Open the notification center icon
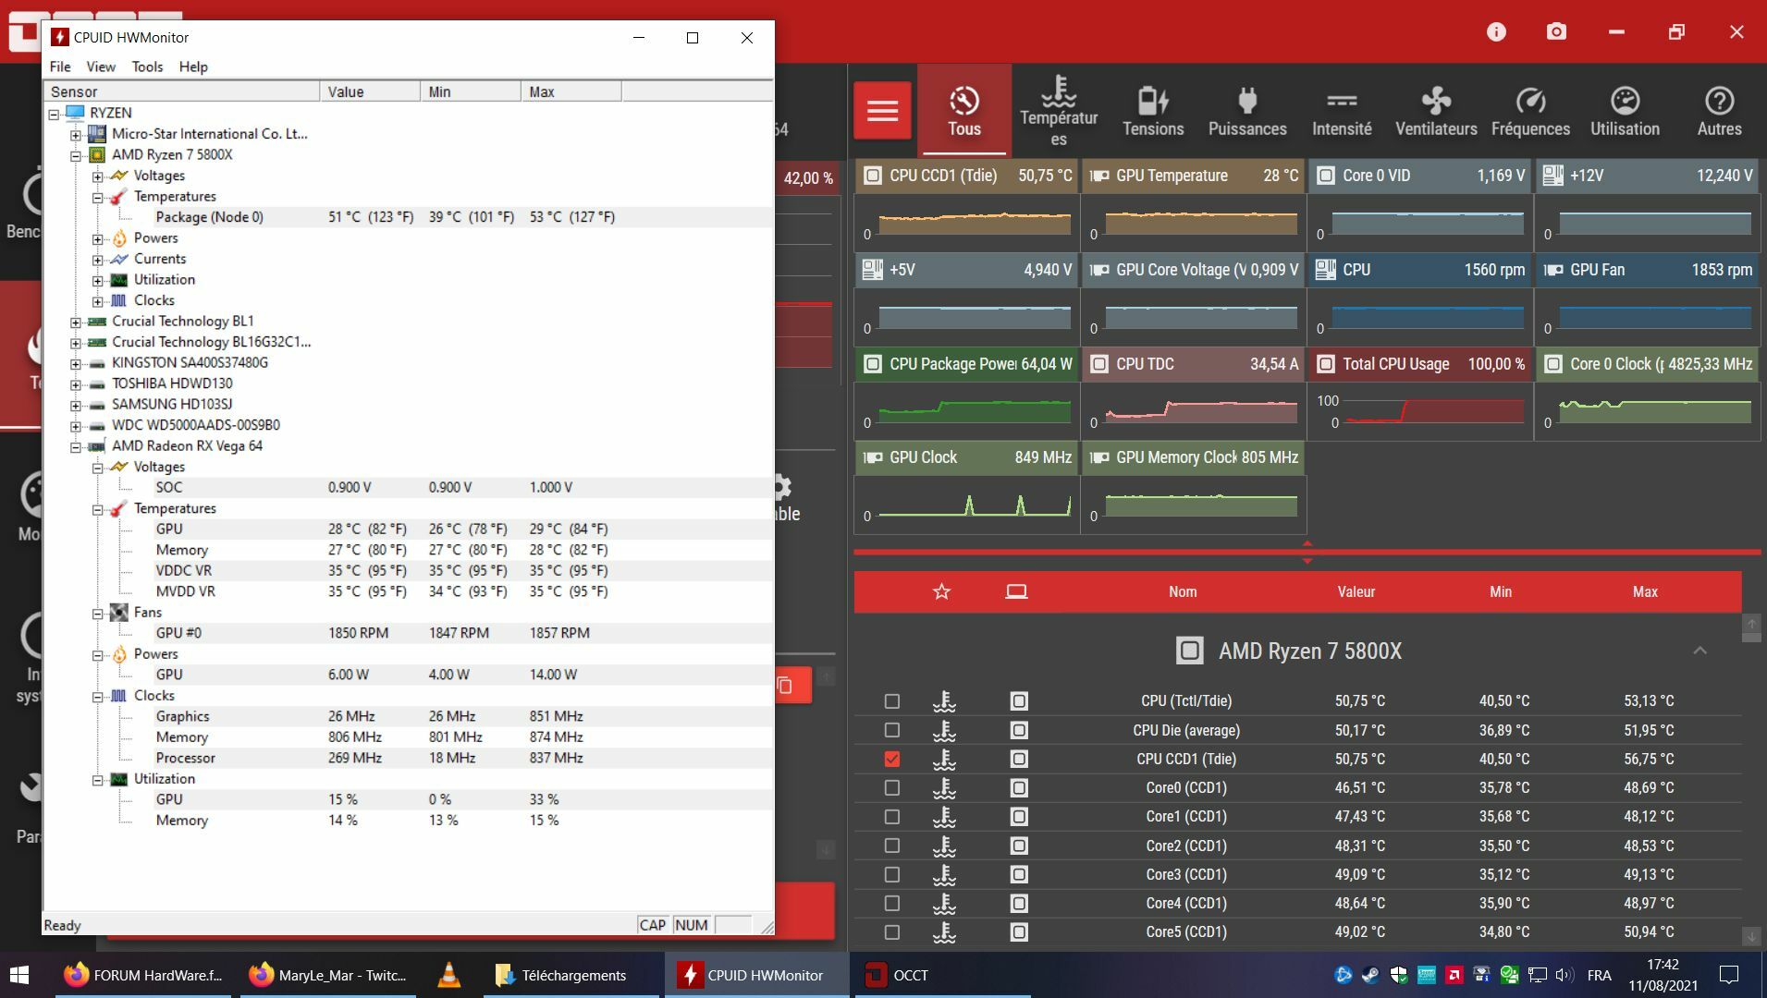 pos(1728,975)
